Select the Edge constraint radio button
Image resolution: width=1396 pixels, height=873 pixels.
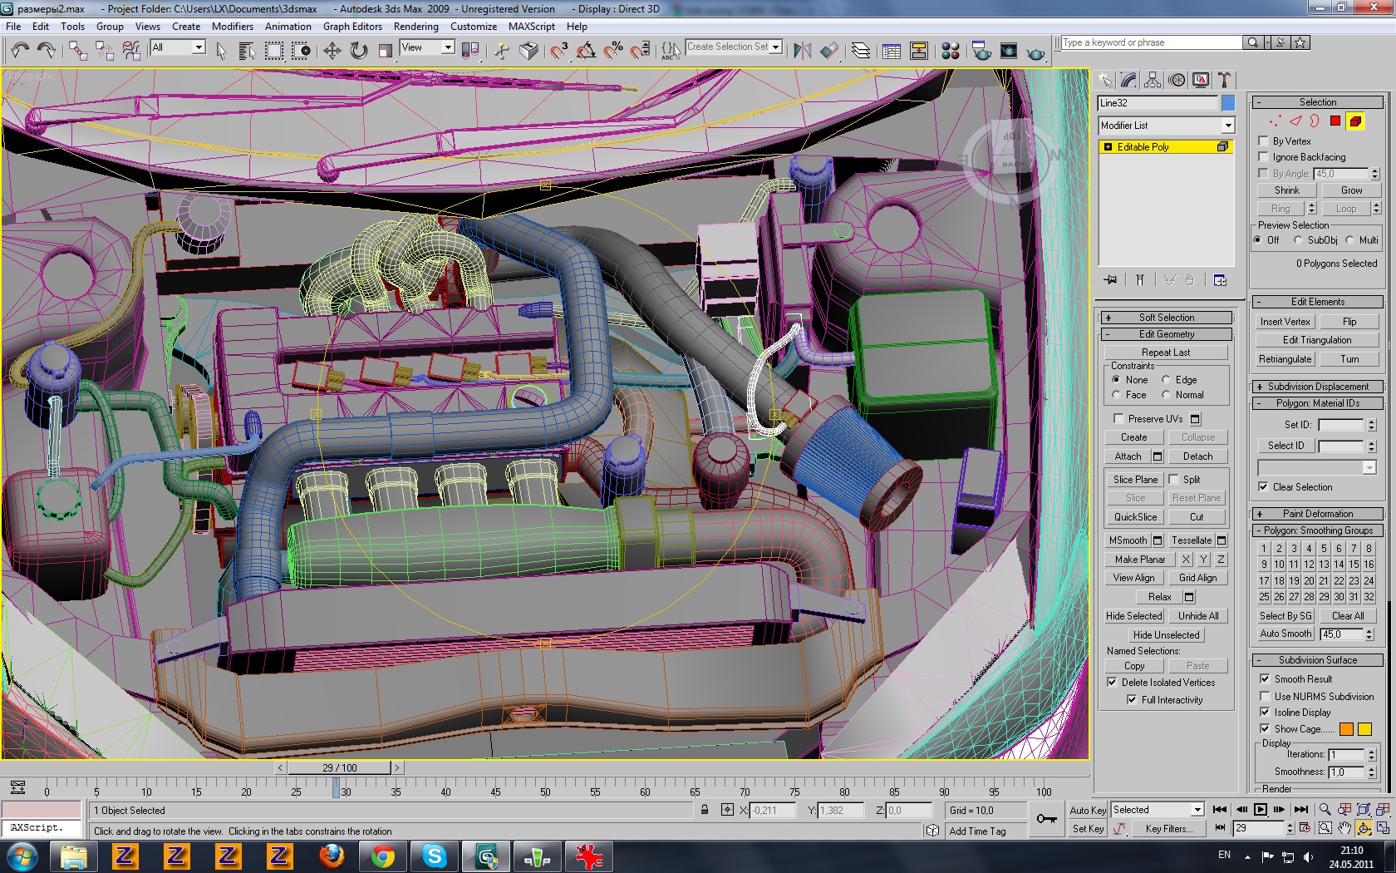[x=1166, y=380]
